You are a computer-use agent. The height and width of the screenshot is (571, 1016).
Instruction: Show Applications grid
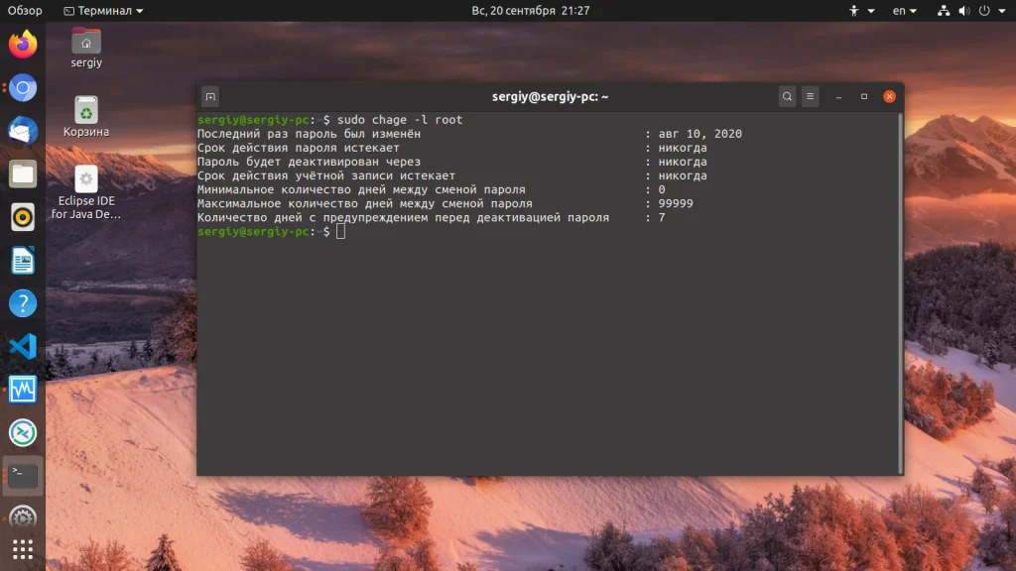23,549
